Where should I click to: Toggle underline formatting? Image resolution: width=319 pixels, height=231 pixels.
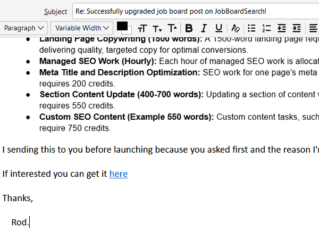pos(219,28)
